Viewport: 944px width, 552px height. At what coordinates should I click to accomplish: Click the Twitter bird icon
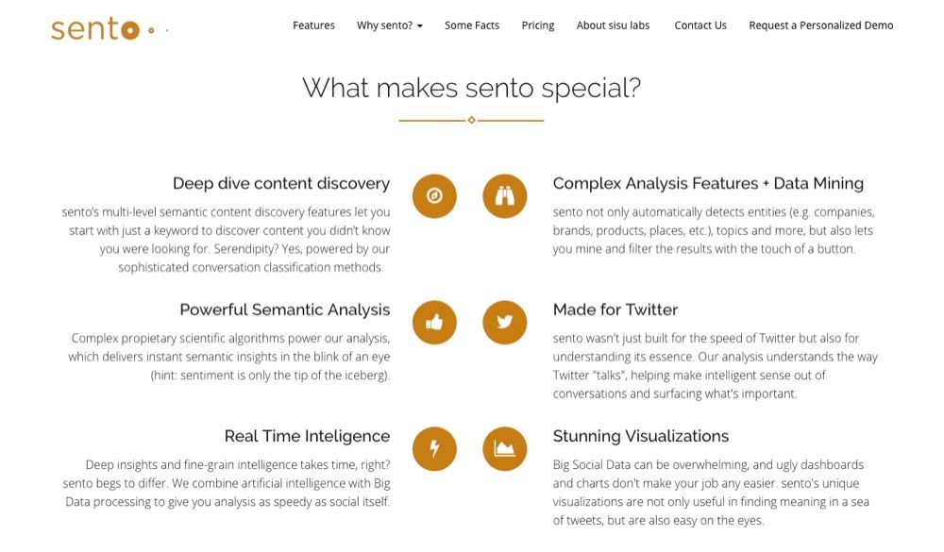coord(504,322)
